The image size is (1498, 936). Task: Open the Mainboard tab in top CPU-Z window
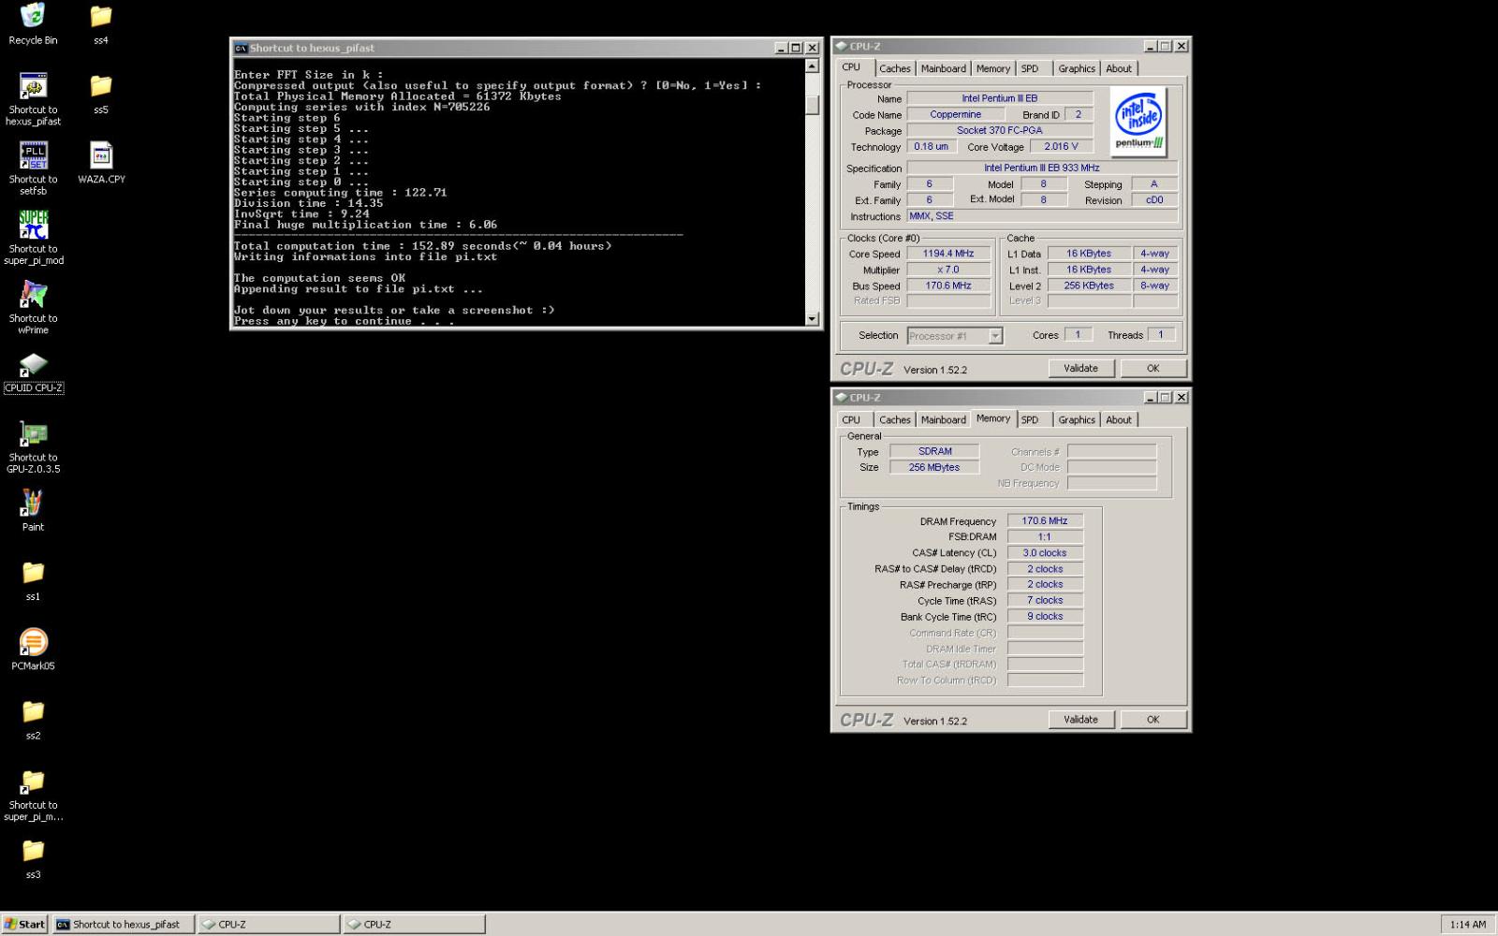pos(943,68)
